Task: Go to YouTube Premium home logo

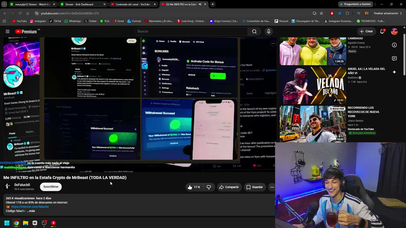Action: click(26, 31)
